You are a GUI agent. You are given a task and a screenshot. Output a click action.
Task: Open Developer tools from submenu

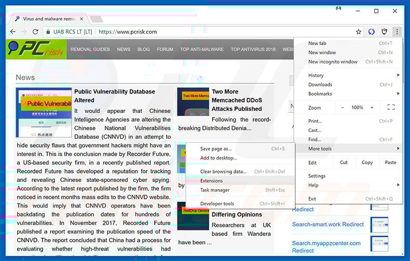(240, 204)
